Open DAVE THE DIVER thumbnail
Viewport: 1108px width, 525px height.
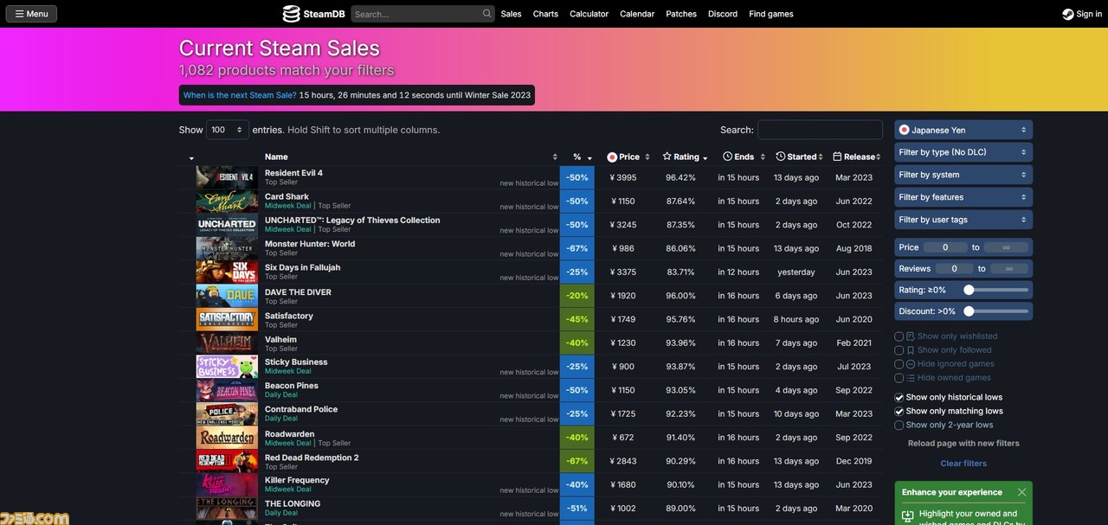227,296
